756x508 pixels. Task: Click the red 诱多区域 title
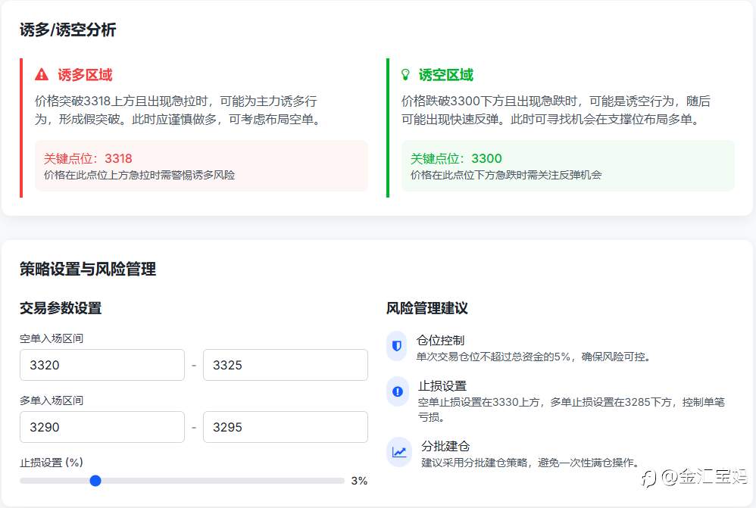coord(85,75)
